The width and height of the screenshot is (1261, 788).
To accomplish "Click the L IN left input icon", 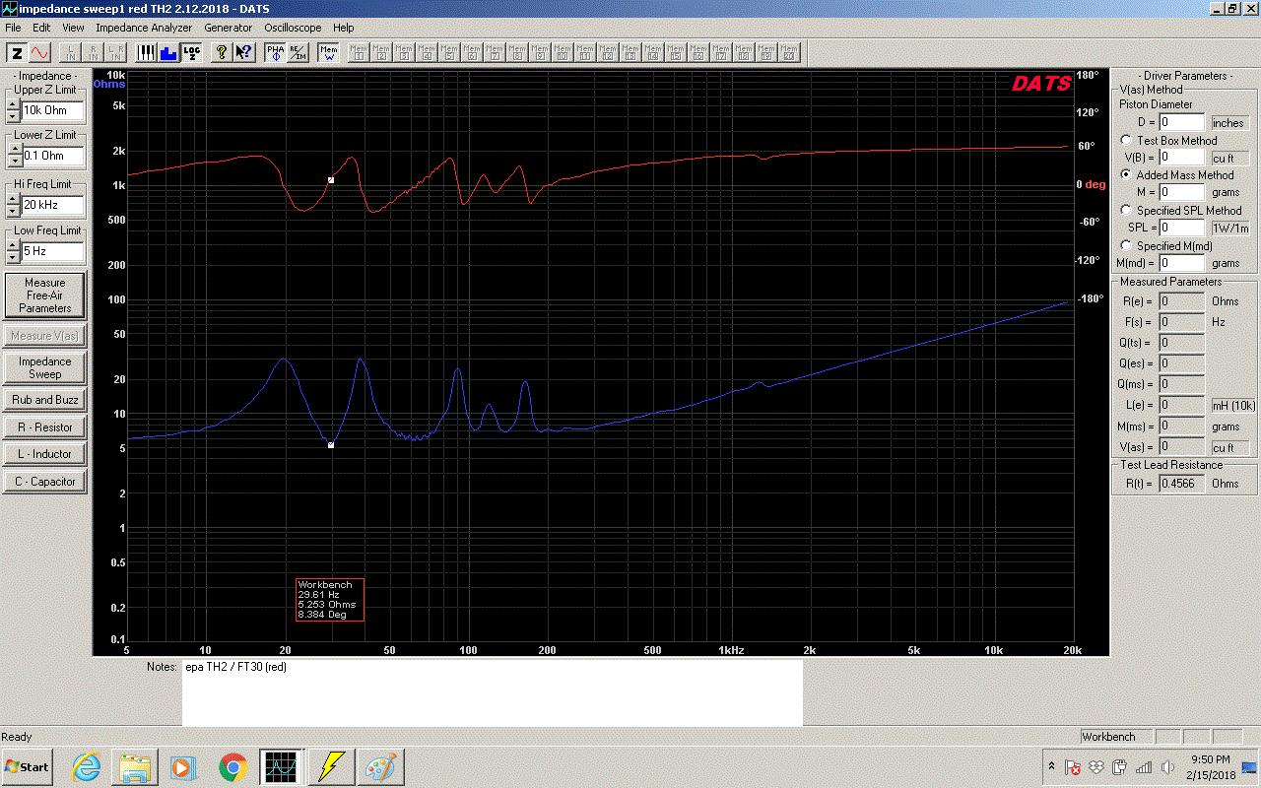I will tap(71, 53).
